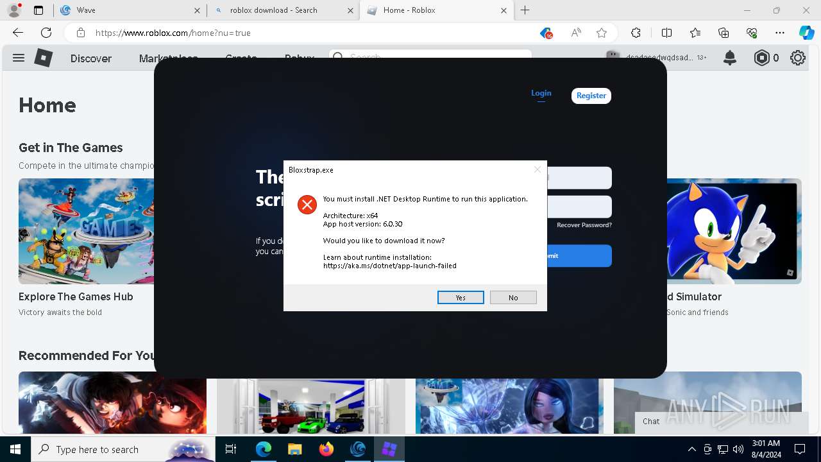The height and width of the screenshot is (462, 821).
Task: Click the Recover Password? link
Action: pyautogui.click(x=584, y=225)
